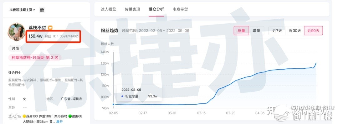Choose the 近30天 time range
The image size is (338, 124).
coord(295,31)
